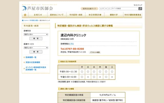Screen dimensions: 164x103
Task: Open オンライン資格確認申請済医療機関一覧 link
Action: [36, 68]
